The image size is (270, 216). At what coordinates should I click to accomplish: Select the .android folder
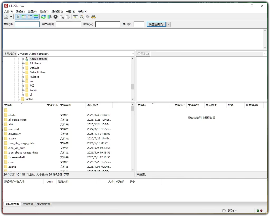13,129
